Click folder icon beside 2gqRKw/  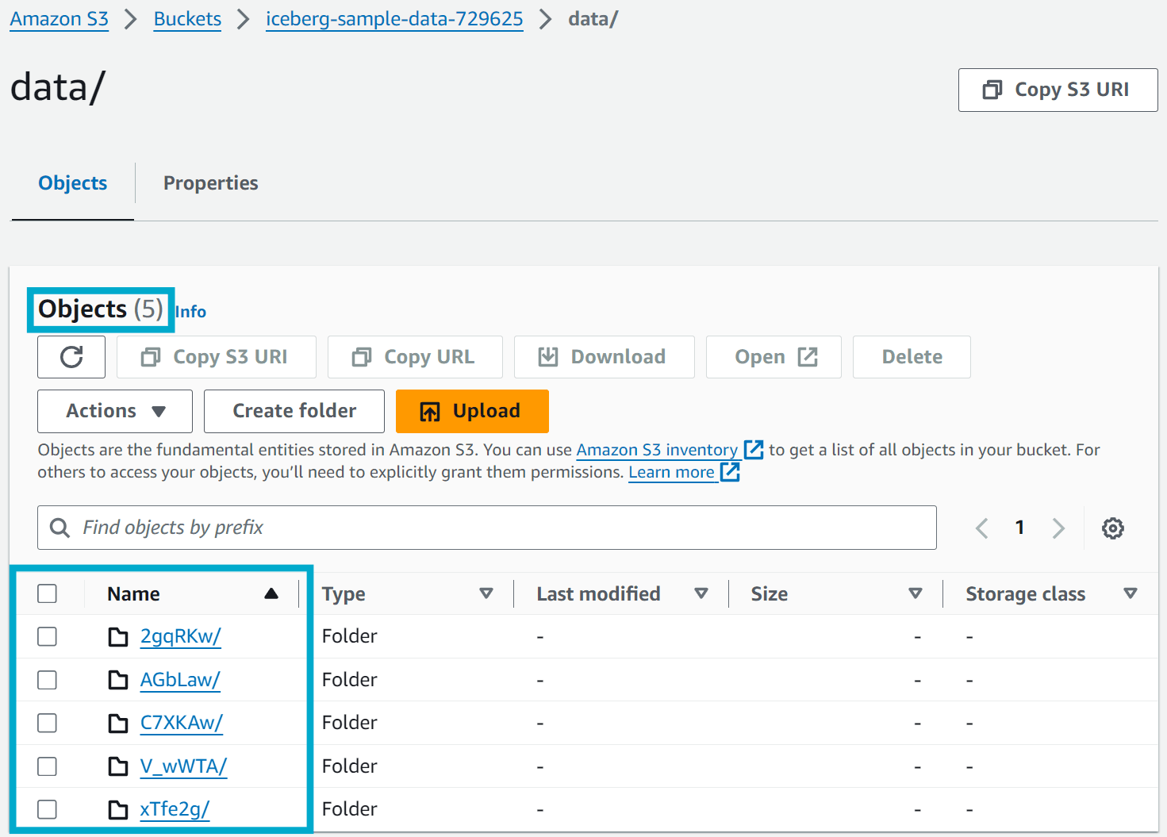click(118, 637)
